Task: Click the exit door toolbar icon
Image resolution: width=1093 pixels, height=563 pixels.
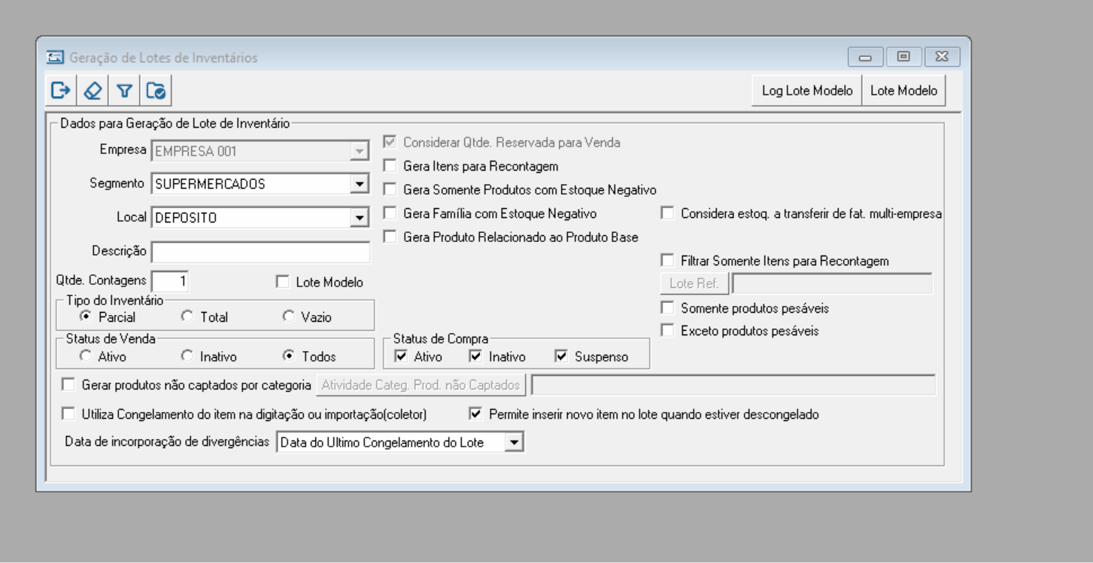Action: (x=60, y=91)
